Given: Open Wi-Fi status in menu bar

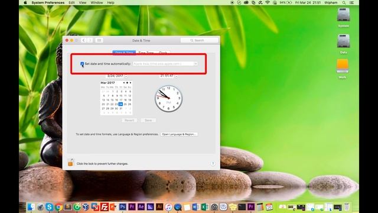Looking at the screenshot, I should point(268,2).
